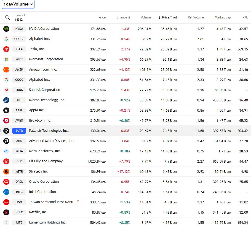Click the Broadcom logo icon
Image resolution: width=251 pixels, height=226 pixels.
[6, 121]
